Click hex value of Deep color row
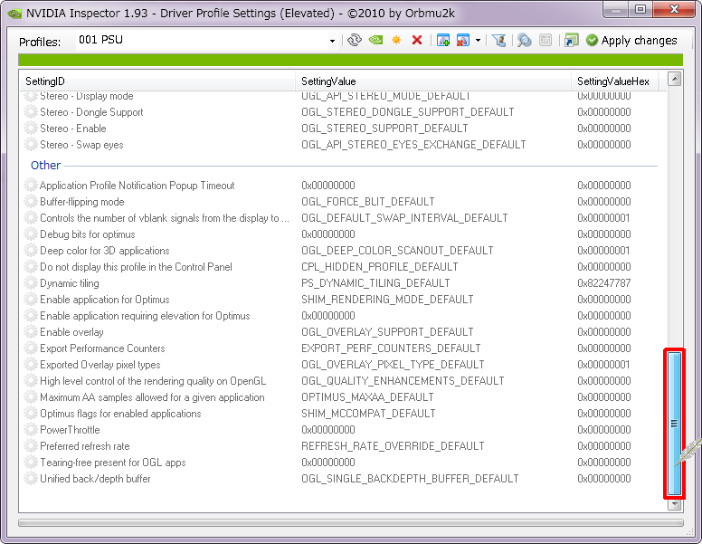The height and width of the screenshot is (544, 702). (603, 251)
